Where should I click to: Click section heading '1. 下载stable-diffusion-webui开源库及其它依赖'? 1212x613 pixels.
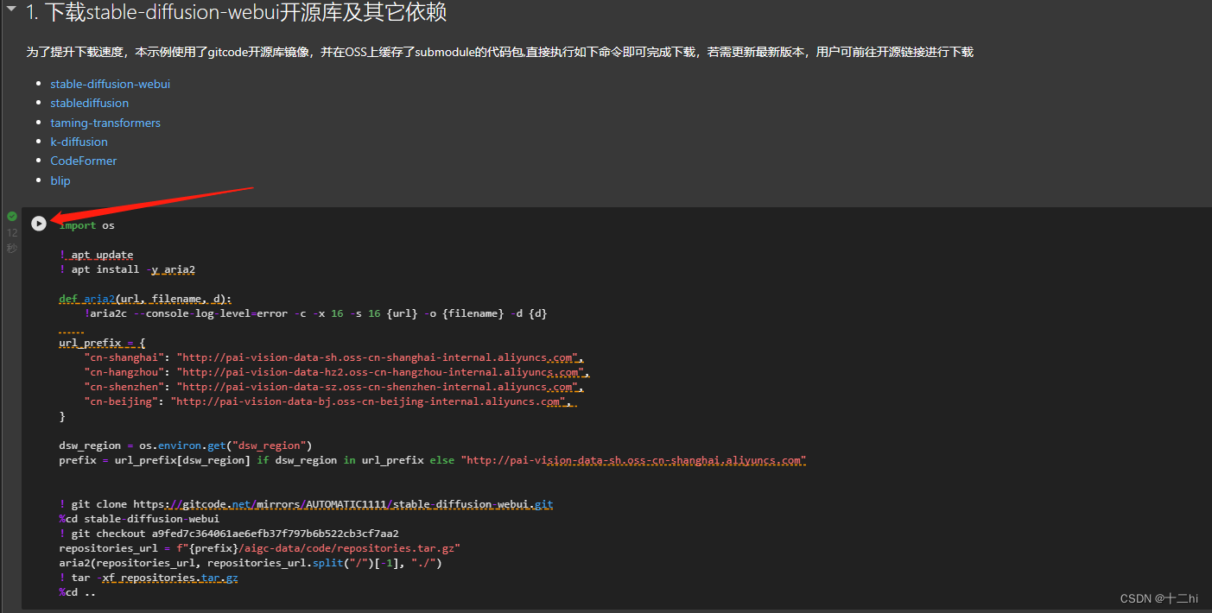pyautogui.click(x=236, y=13)
